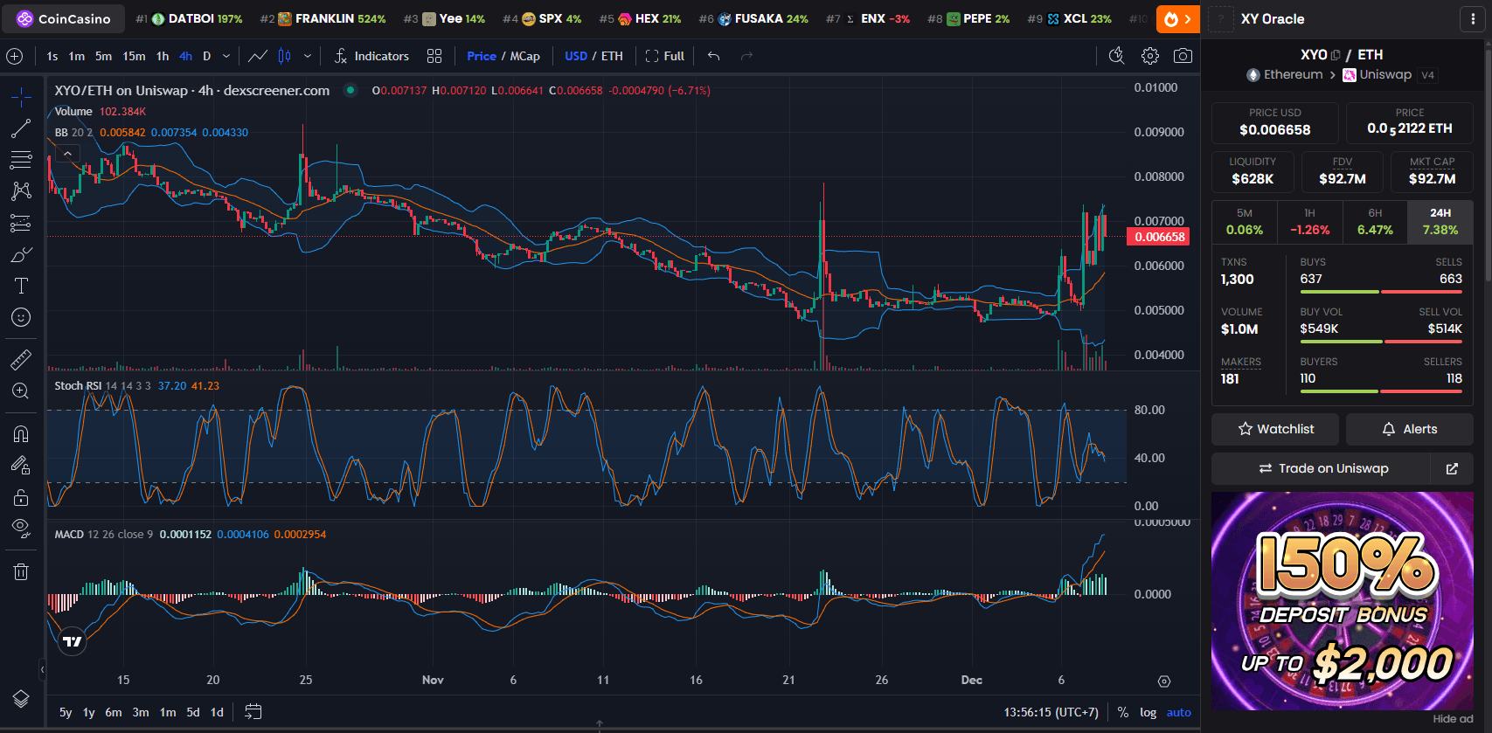Open the go to date calendar

pyautogui.click(x=253, y=712)
